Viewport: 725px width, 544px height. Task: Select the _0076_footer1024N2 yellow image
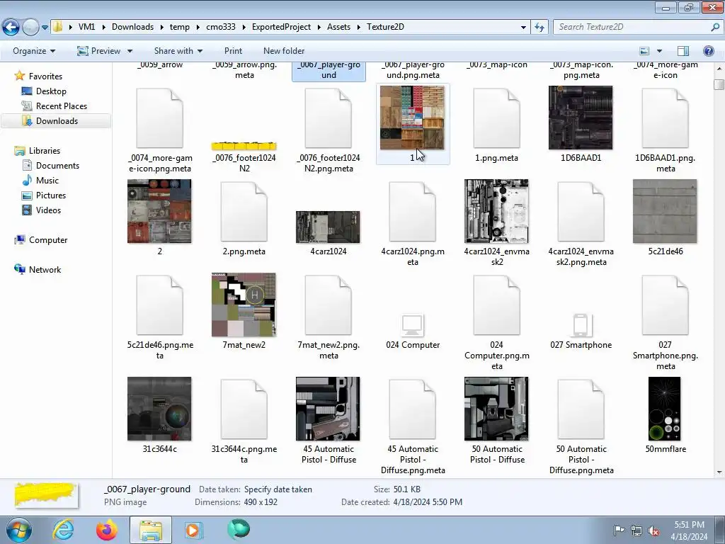244,146
